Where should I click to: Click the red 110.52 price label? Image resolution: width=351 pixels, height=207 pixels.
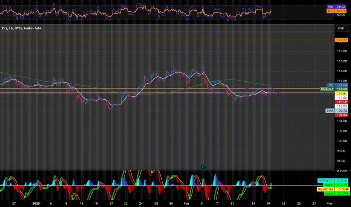[x=341, y=102]
